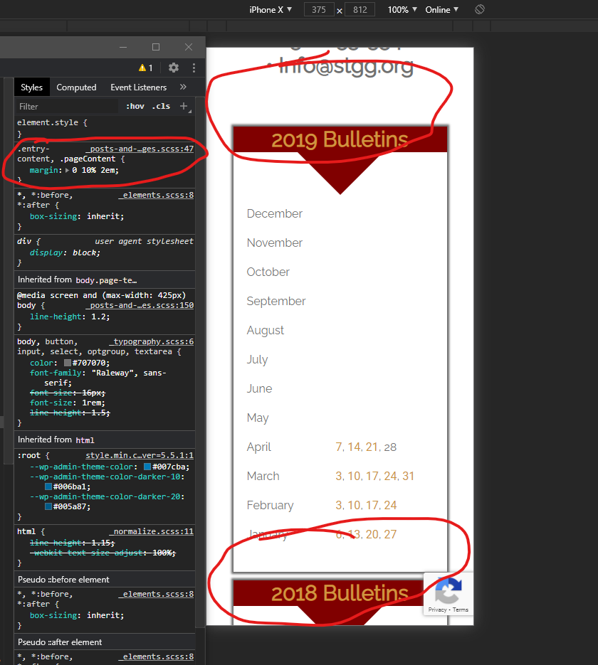Open the 100% zoom dropdown
The height and width of the screenshot is (665, 598).
tap(402, 9)
